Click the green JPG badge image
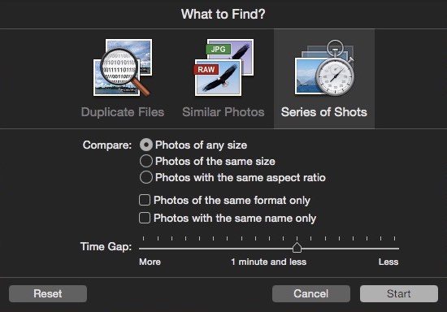The image size is (447, 312). tap(218, 49)
